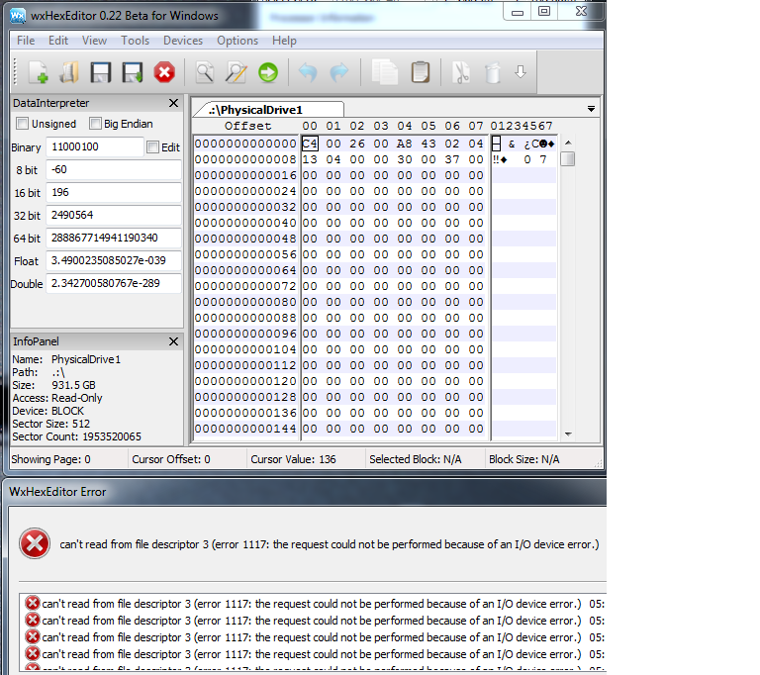760x675 pixels.
Task: Click hex editor scrollbar down arrow
Action: [x=568, y=434]
